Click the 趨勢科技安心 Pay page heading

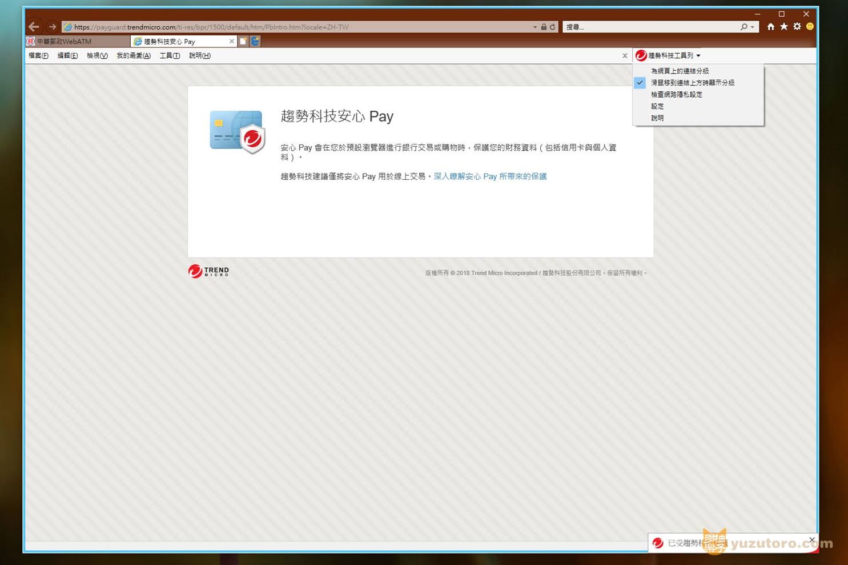click(x=337, y=116)
